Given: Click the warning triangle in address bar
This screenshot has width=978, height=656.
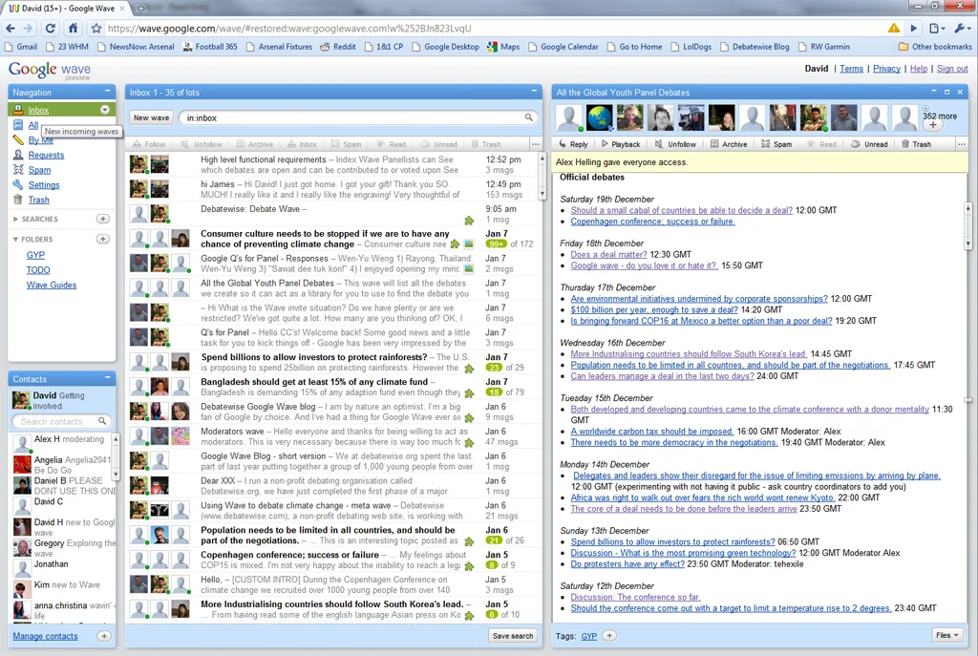Looking at the screenshot, I should pos(894,28).
